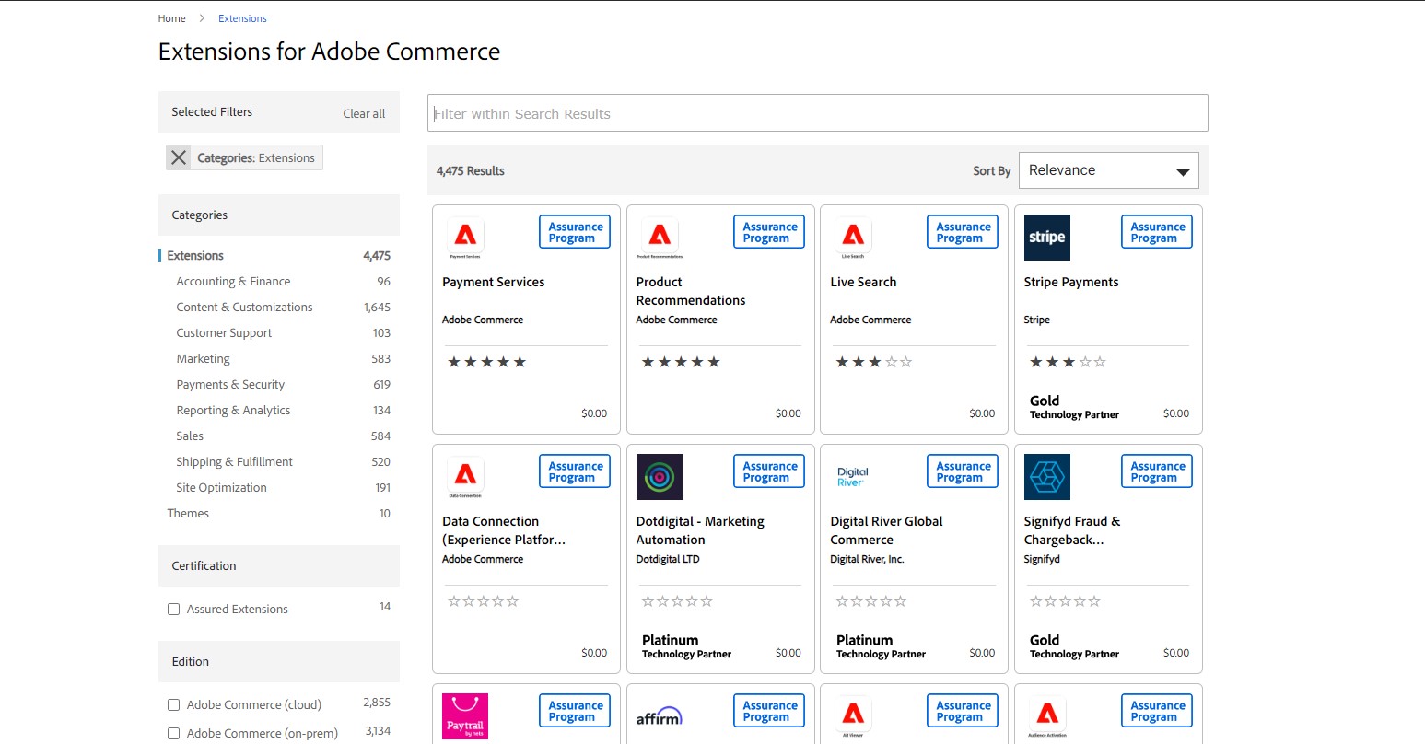
Task: Tick the Assured Extensions checkbox
Action: (x=173, y=609)
